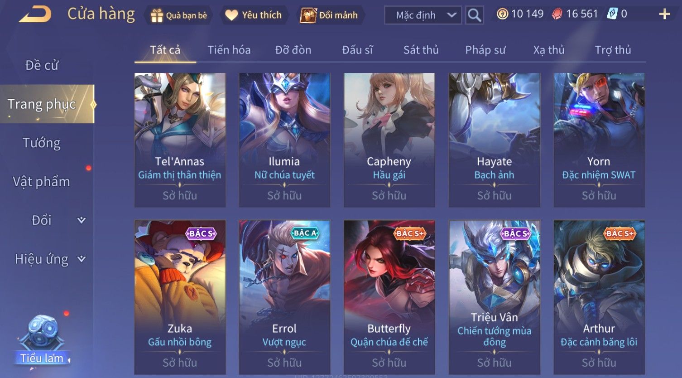
Task: Switch to the Sát thủ tab
Action: [x=421, y=50]
